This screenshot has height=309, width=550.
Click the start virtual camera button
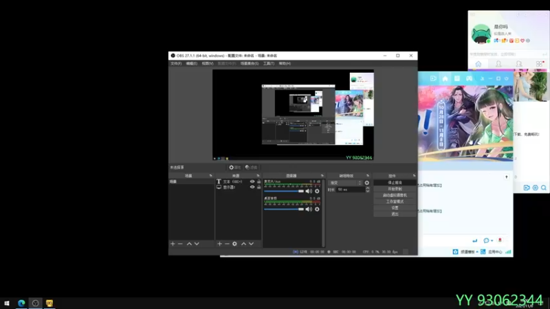pos(395,195)
